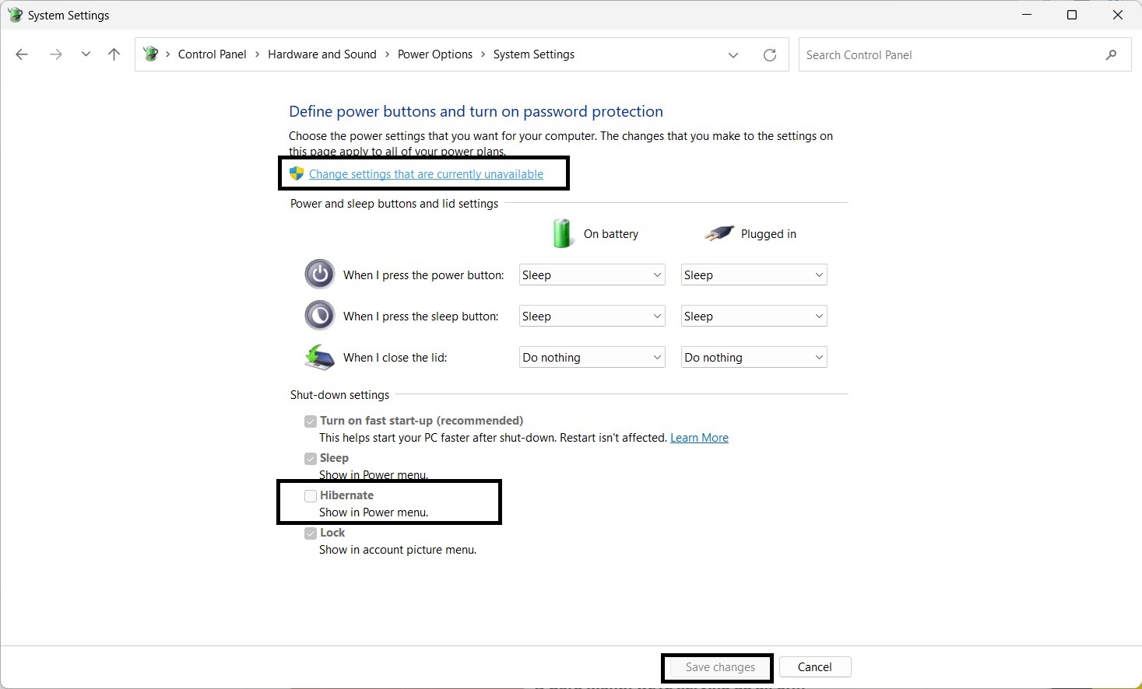Navigate to Hardware and Sound breadcrumb
The image size is (1142, 689).
coord(322,54)
